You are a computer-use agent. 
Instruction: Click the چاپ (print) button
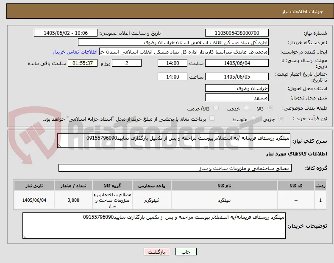(186, 252)
